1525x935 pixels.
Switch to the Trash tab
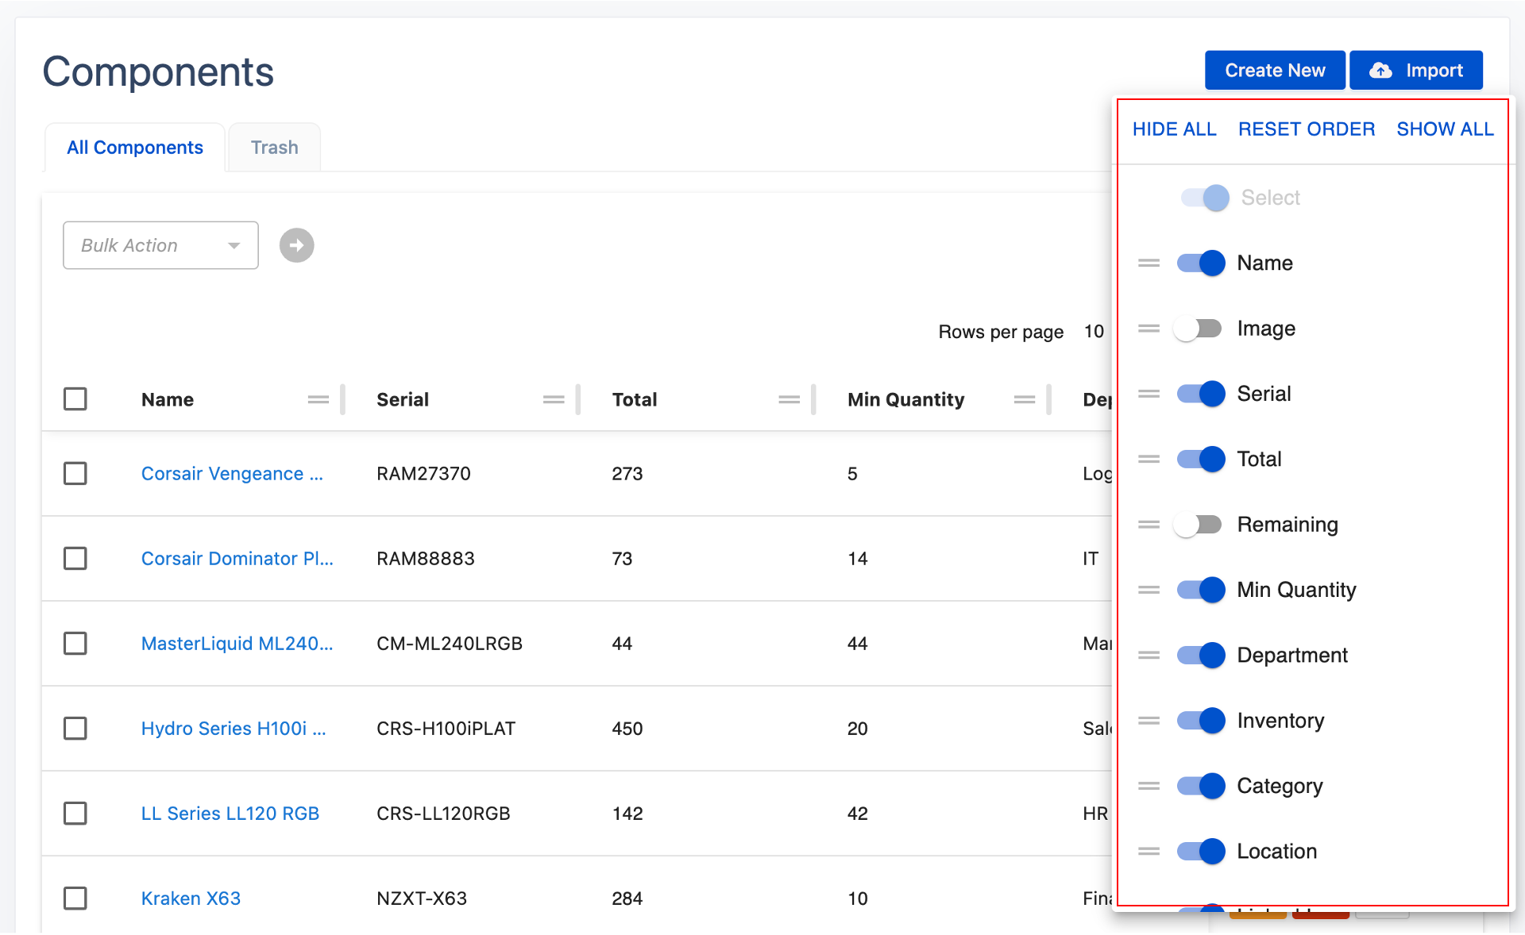pos(275,148)
